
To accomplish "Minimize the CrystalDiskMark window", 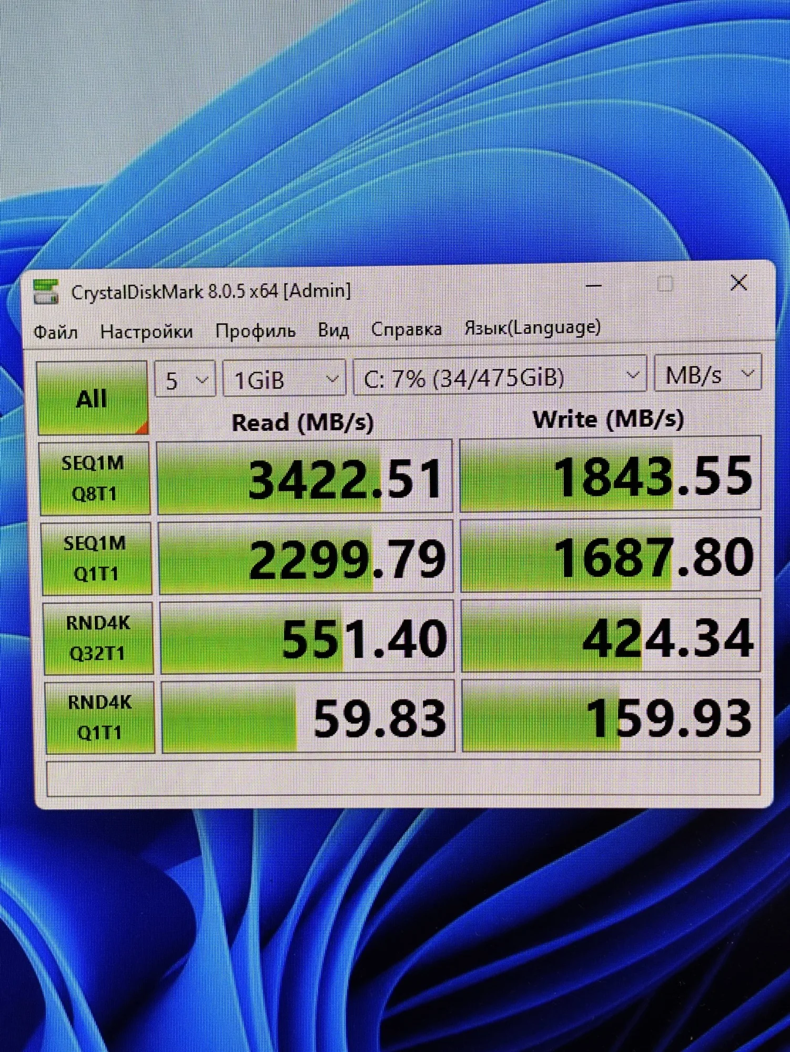I will [594, 286].
